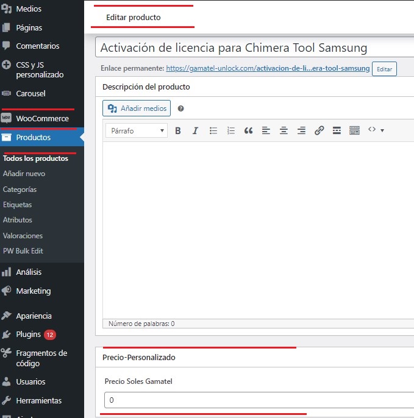Open the WooCommerce menu

click(42, 118)
